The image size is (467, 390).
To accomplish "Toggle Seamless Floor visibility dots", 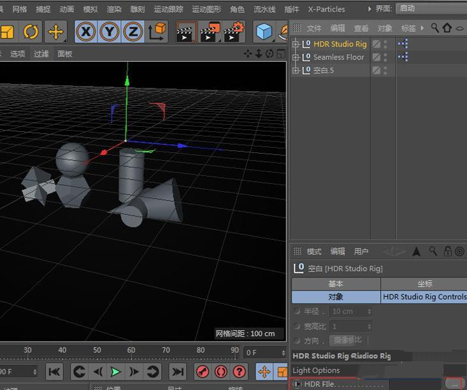I will 385,57.
